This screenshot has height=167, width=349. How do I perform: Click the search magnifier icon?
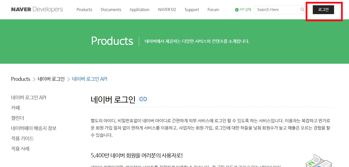tap(302, 9)
